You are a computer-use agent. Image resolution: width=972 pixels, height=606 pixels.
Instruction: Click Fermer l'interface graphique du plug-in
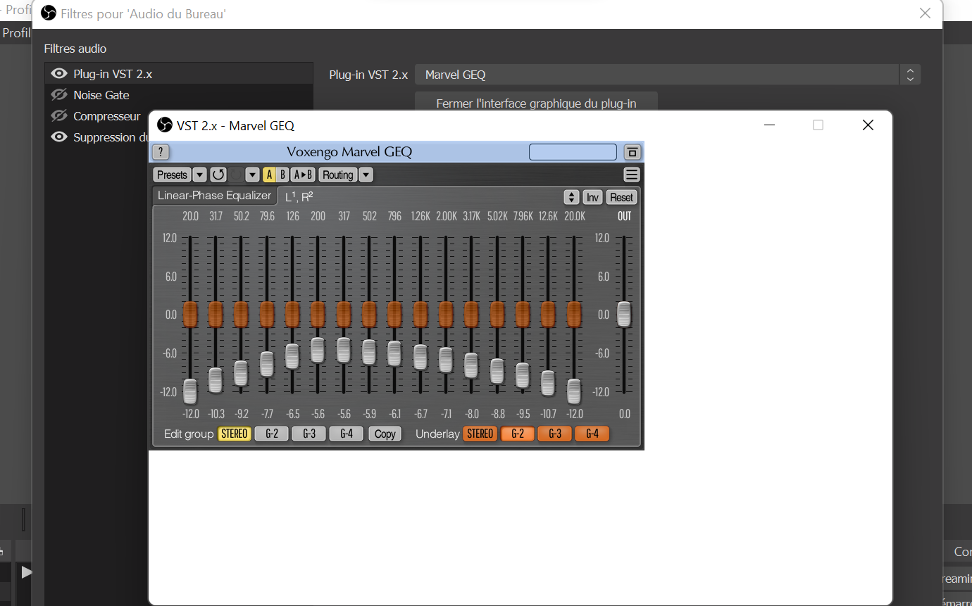tap(536, 103)
